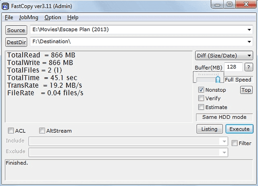This screenshot has height=186, width=258.
Task: Click the question mark buffer help button
Action: click(x=249, y=67)
